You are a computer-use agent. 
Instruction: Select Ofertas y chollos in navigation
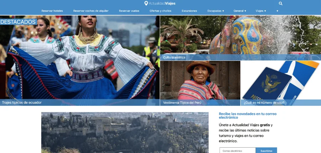point(160,11)
